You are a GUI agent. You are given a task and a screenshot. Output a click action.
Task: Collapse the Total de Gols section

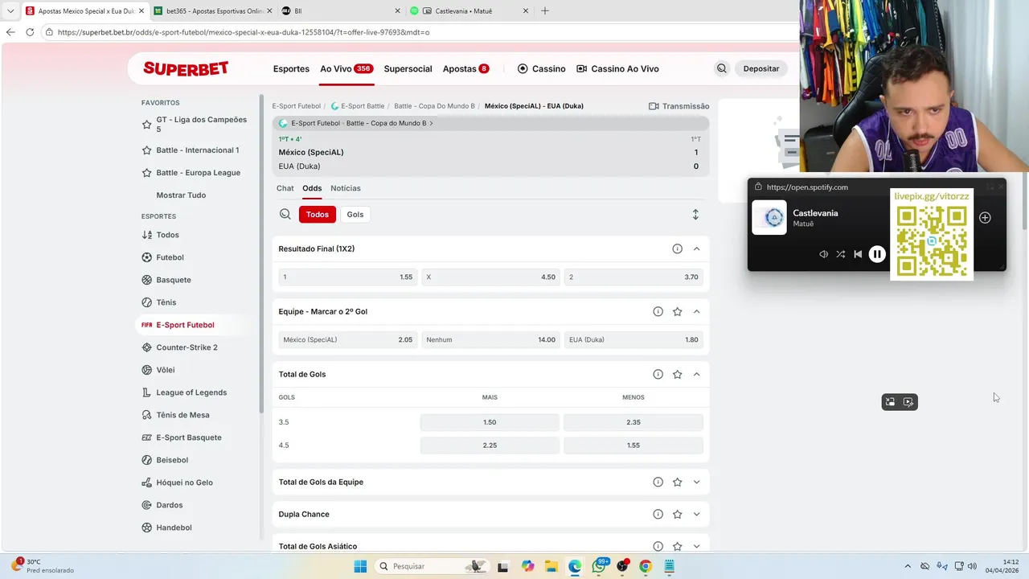click(x=696, y=374)
